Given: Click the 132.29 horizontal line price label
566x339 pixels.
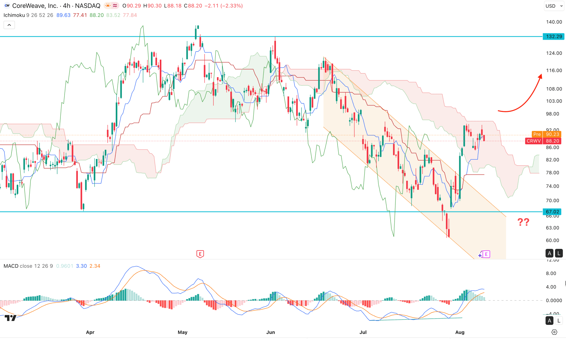Looking at the screenshot, I should tap(554, 37).
